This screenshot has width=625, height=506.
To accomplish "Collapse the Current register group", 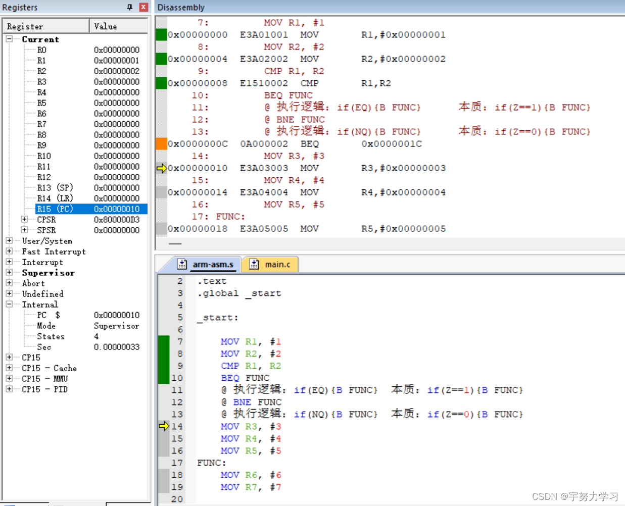I will tap(9, 39).
